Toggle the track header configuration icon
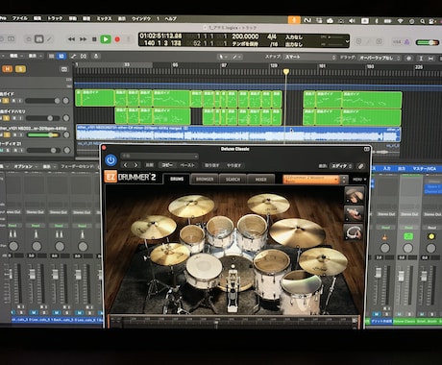The image size is (442, 365). click(64, 69)
